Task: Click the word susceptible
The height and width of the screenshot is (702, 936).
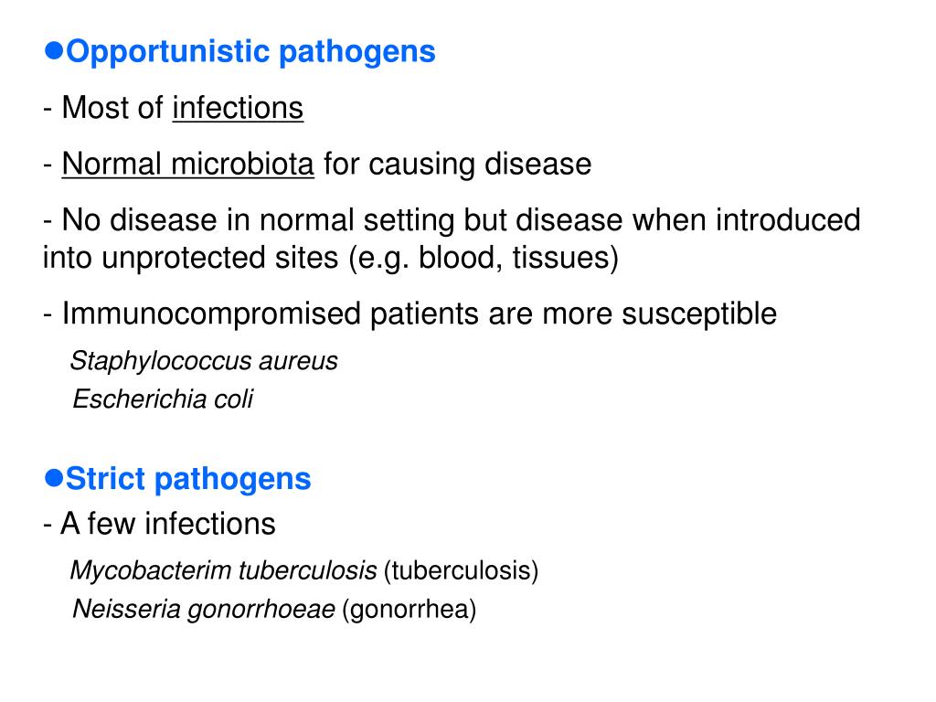Action: (699, 314)
